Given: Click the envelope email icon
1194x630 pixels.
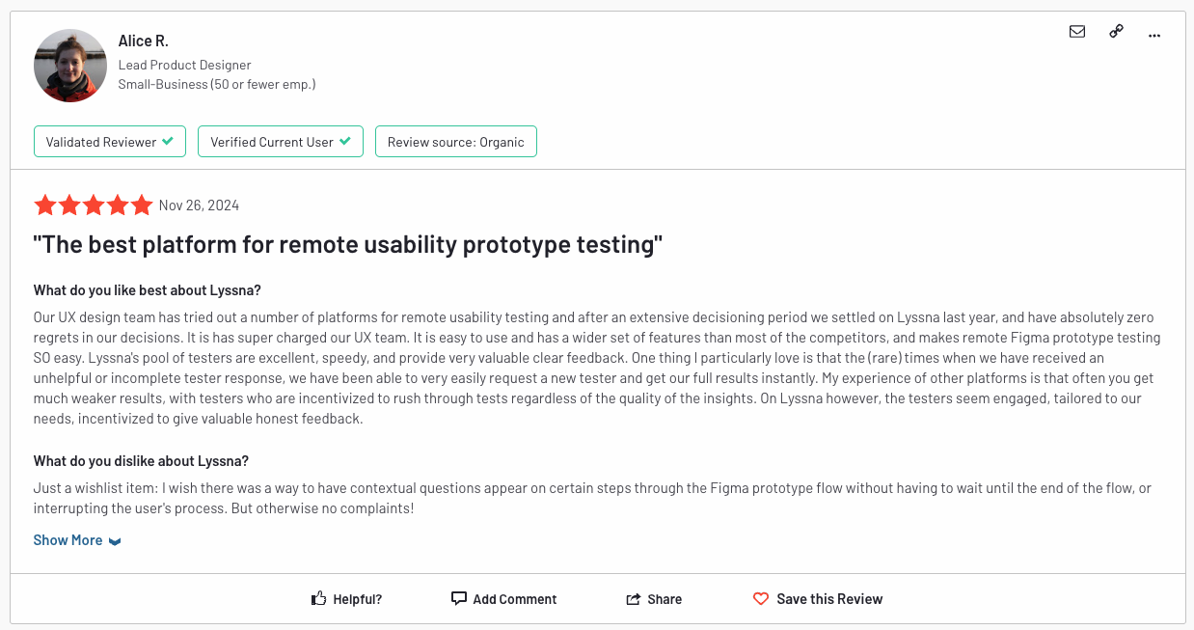Looking at the screenshot, I should coord(1077,32).
